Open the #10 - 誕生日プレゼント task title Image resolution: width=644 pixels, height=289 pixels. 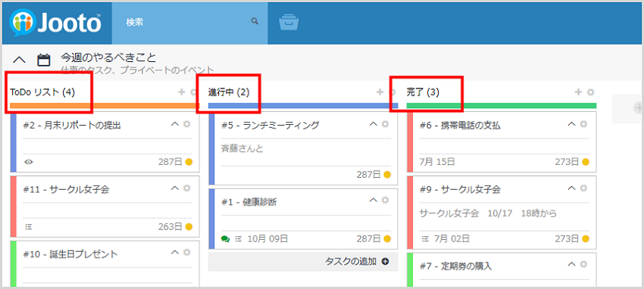click(x=70, y=254)
